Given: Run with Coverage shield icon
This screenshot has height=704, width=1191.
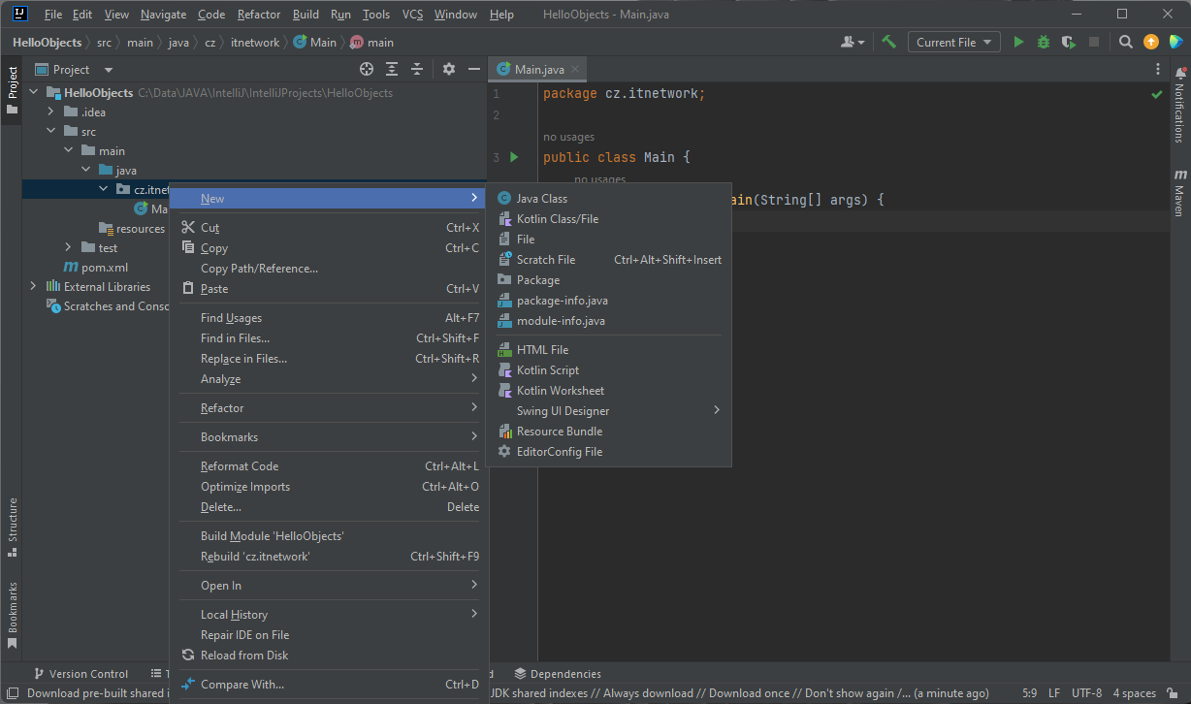Looking at the screenshot, I should pyautogui.click(x=1069, y=42).
